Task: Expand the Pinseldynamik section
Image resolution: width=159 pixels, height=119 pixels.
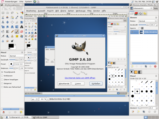Action: (x=2, y=72)
